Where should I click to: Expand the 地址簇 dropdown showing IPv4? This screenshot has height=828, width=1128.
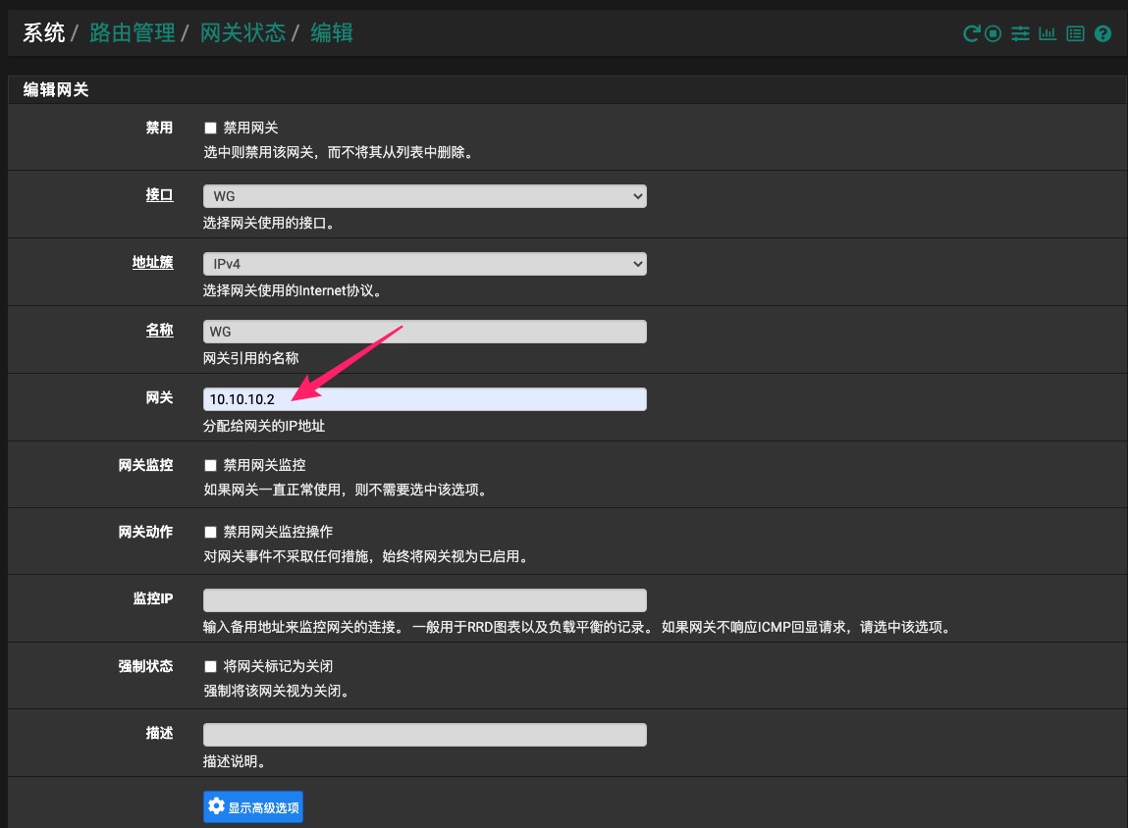coord(424,264)
